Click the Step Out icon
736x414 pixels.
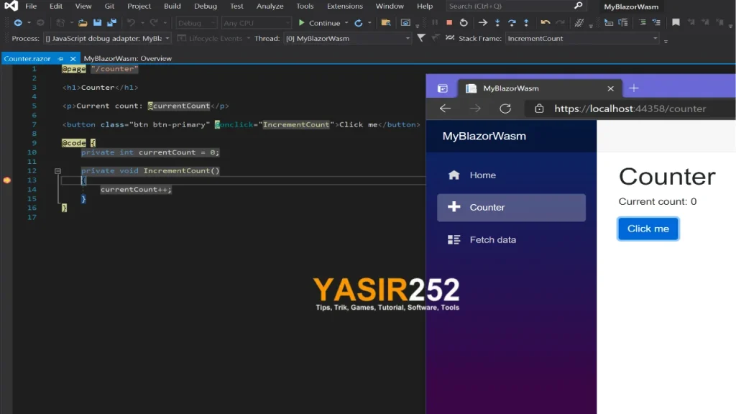click(x=526, y=22)
